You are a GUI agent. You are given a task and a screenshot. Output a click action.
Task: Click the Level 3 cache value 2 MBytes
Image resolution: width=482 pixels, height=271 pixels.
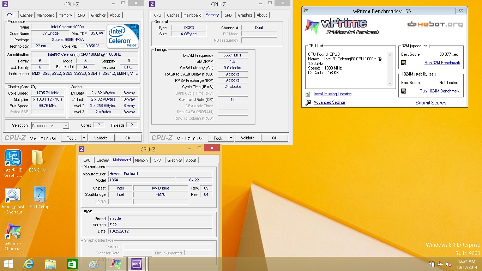point(103,112)
